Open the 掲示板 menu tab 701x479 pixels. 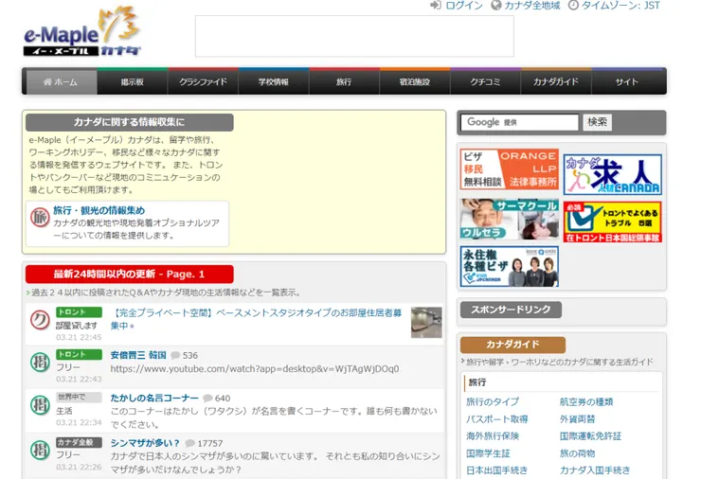pos(133,81)
